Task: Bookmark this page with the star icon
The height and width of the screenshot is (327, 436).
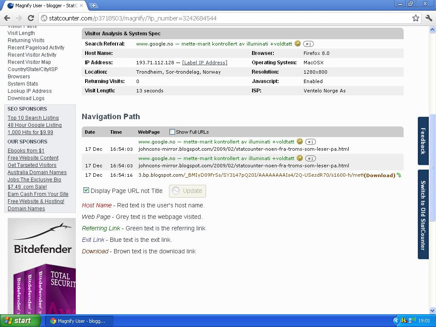Action: coord(416,18)
